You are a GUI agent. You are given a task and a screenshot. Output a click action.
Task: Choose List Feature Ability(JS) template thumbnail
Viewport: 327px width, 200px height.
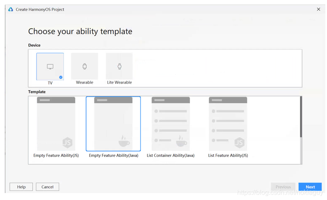tap(228, 124)
